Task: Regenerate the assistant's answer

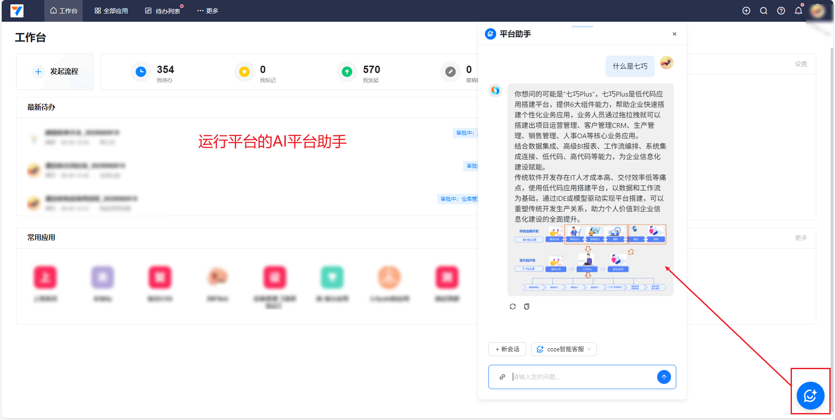Action: click(x=513, y=307)
